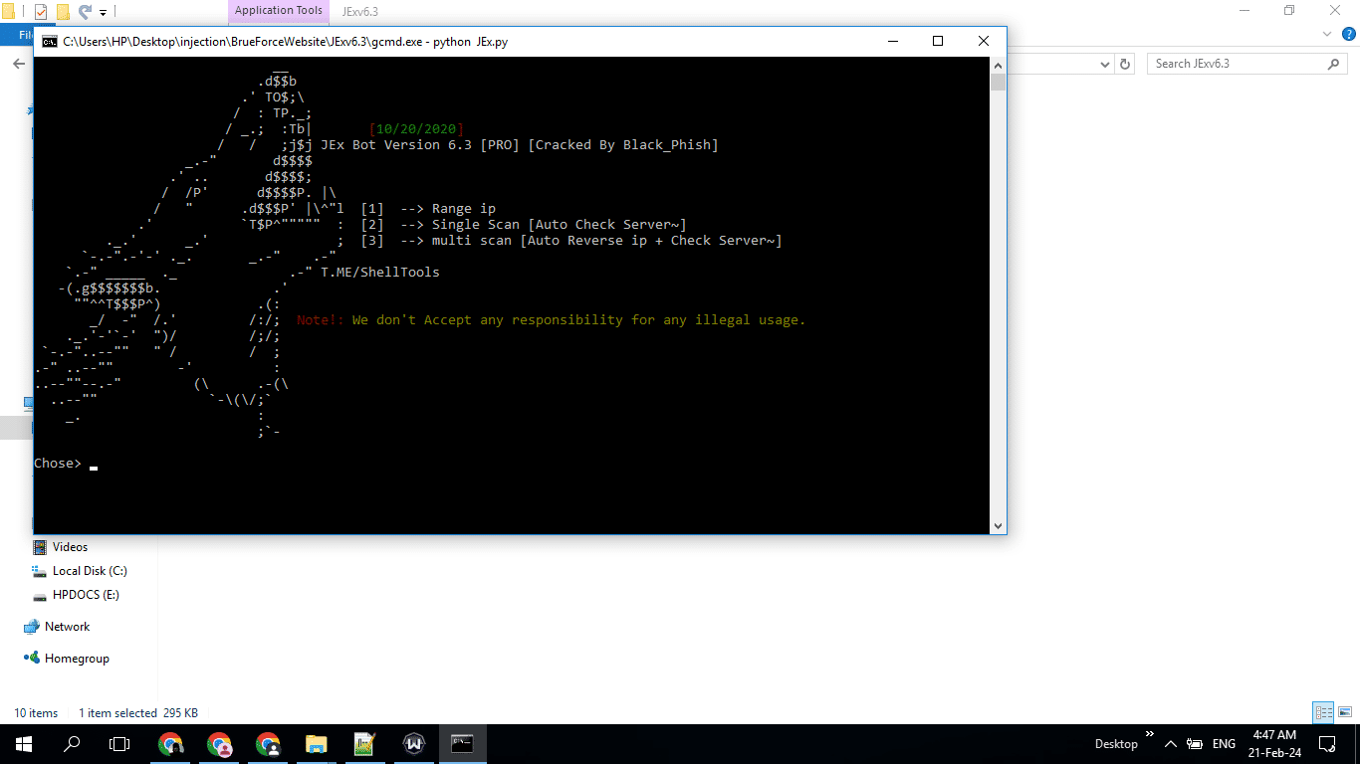Image resolution: width=1360 pixels, height=764 pixels.
Task: Click the Properties checkmark icon in Quick Access Toolbar
Action: click(x=40, y=12)
